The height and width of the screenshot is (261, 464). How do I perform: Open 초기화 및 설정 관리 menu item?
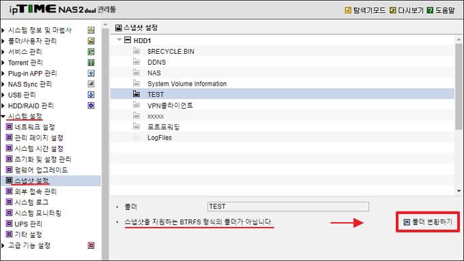tap(43, 159)
